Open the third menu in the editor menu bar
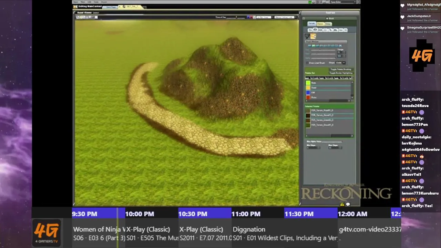The width and height of the screenshot is (441, 248). point(90,2)
